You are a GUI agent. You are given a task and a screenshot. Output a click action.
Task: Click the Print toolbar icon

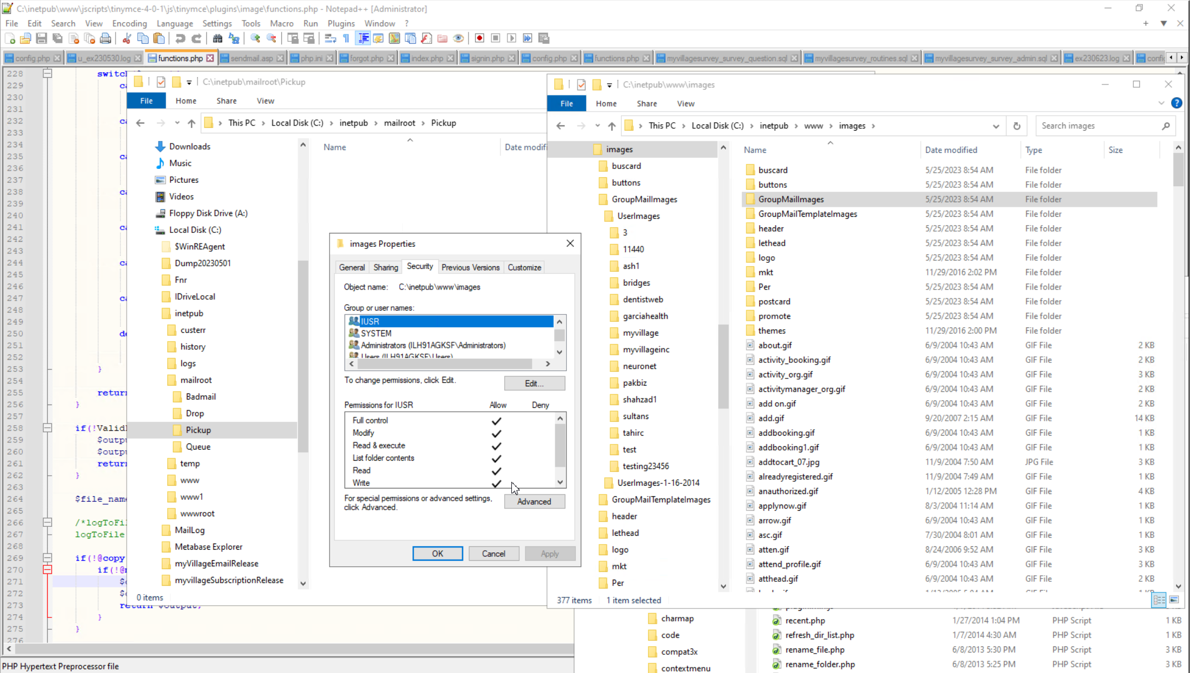106,38
